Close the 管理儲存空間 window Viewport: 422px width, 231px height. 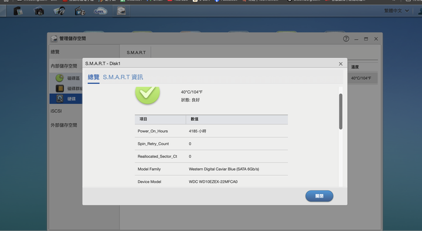[x=376, y=39]
